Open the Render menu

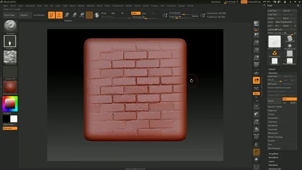[129, 6]
